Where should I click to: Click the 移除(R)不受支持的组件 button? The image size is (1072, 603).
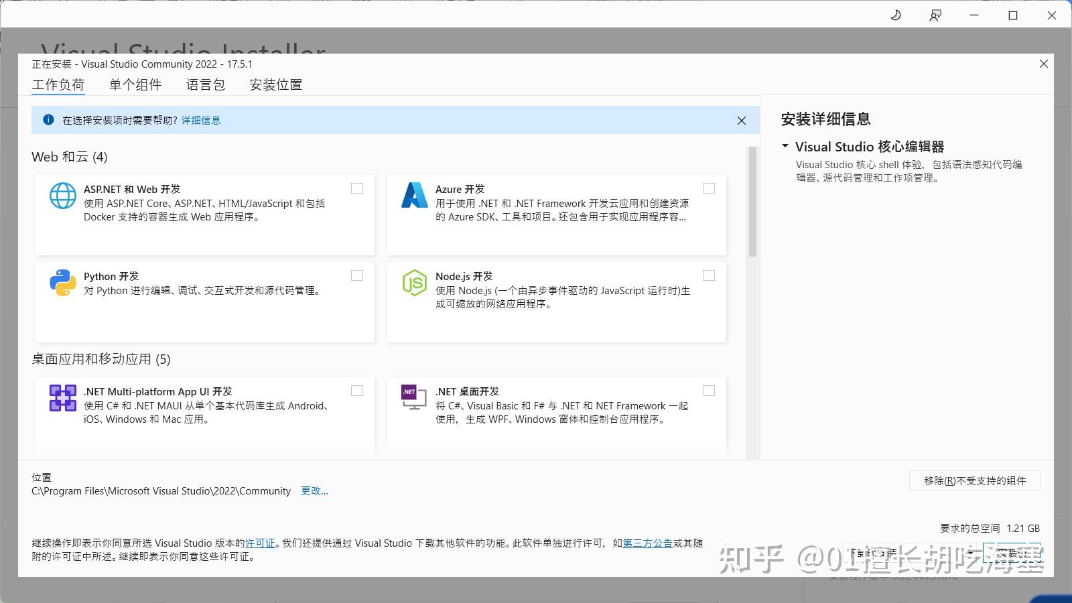(x=975, y=481)
